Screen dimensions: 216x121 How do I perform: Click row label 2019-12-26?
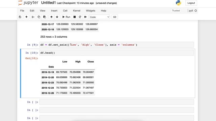pos(48,93)
